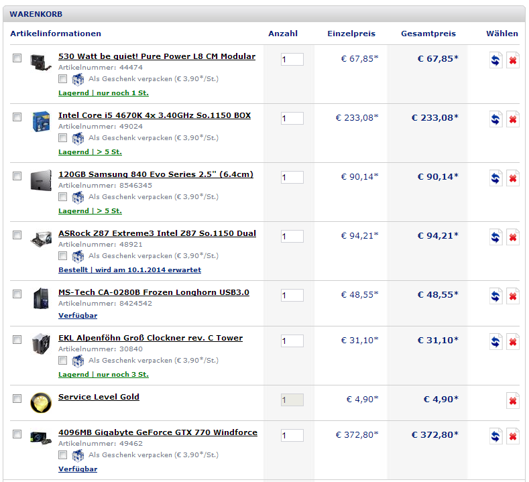Select checkbox for MS-Tech case item
The image size is (529, 482).
[17, 294]
